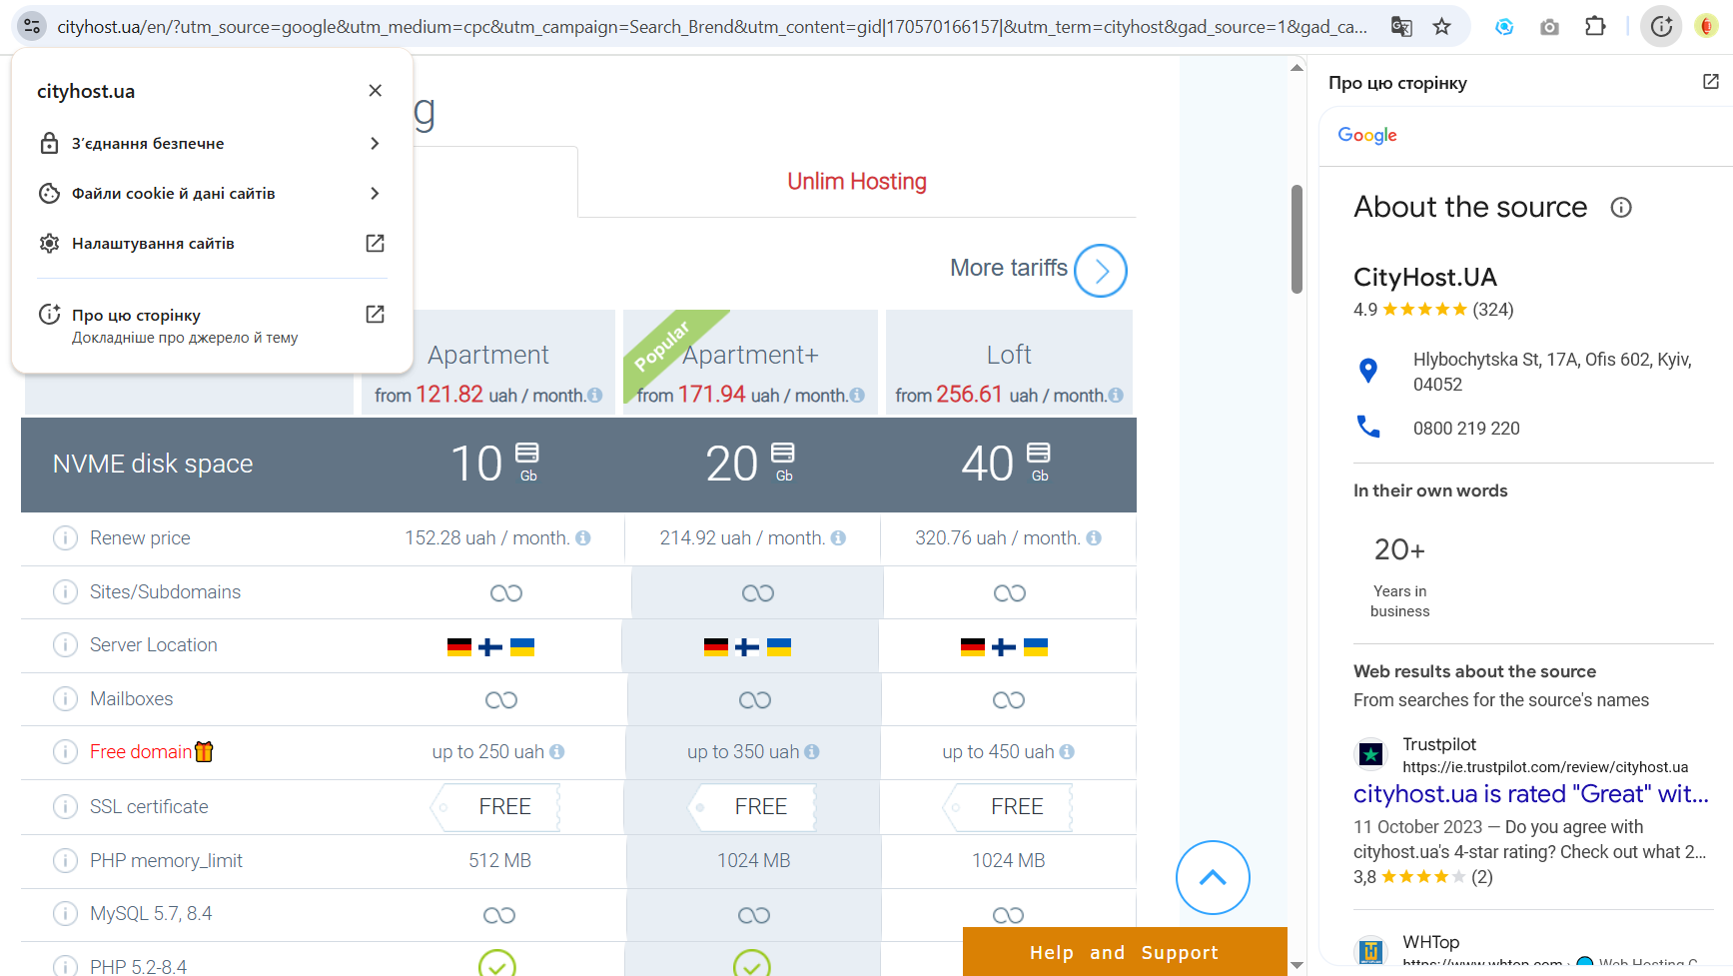Bookmark this page with the star icon
1733x976 pixels.
(1441, 27)
